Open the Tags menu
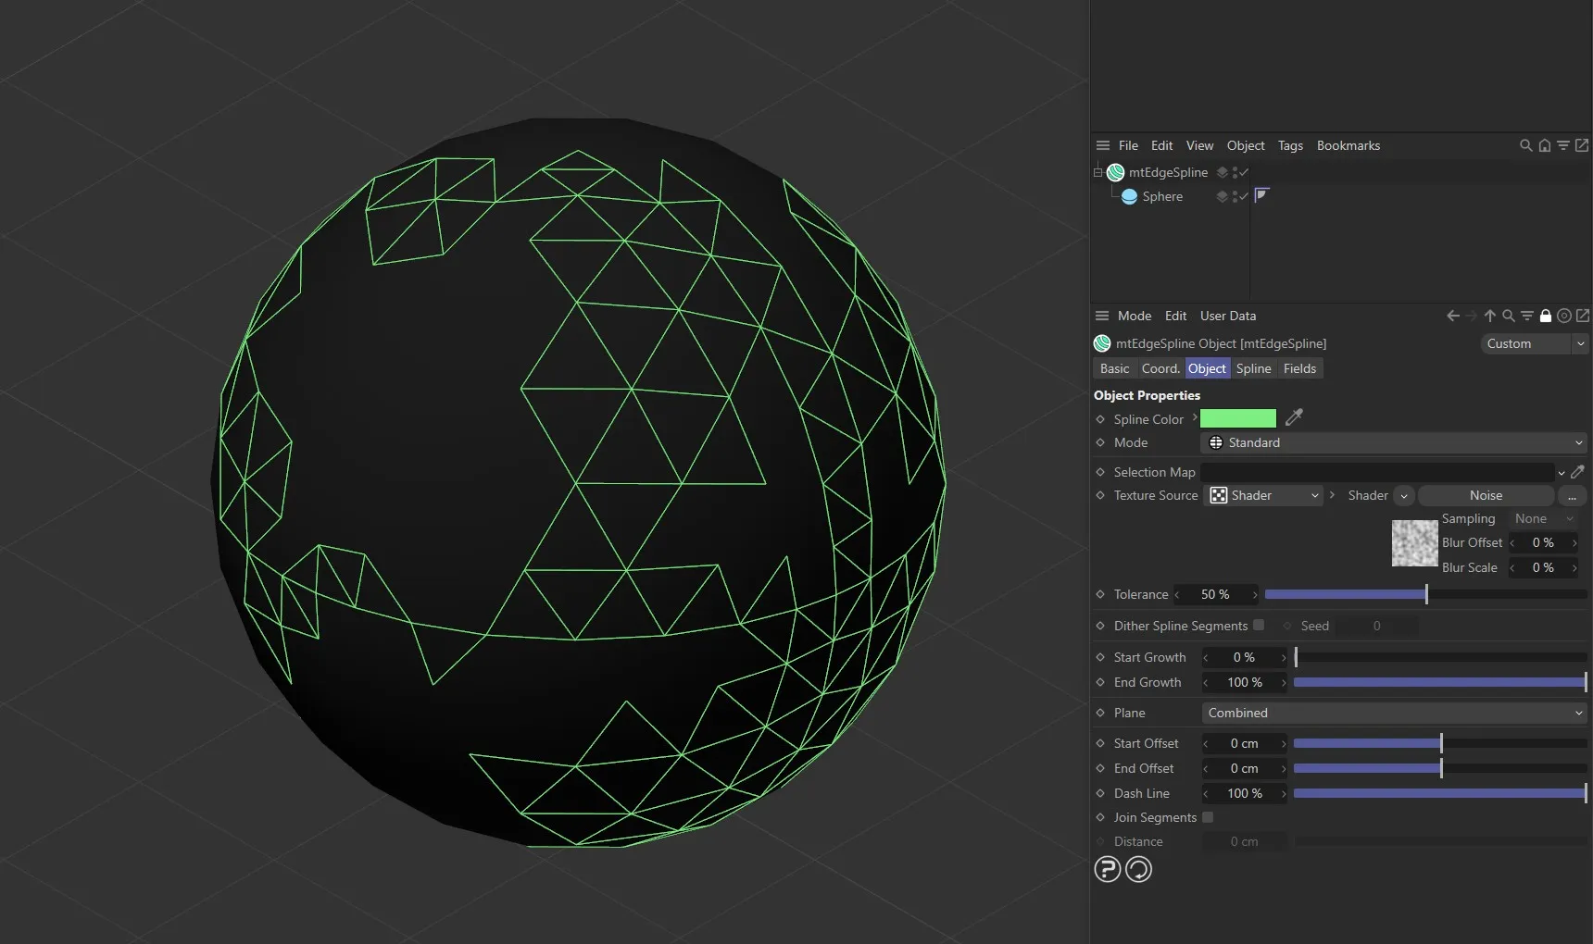This screenshot has height=944, width=1593. [1291, 145]
